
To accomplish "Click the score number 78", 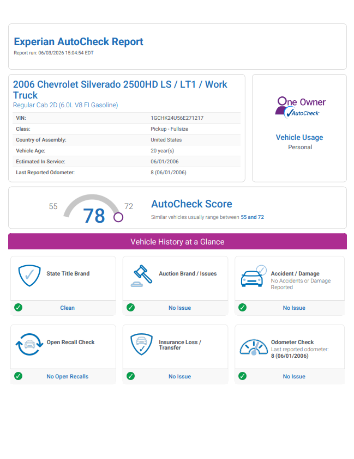I will pyautogui.click(x=94, y=216).
